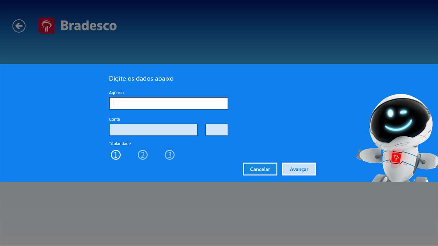Select Titularidade option 3
Viewport: 438px width, 246px height.
[170, 155]
